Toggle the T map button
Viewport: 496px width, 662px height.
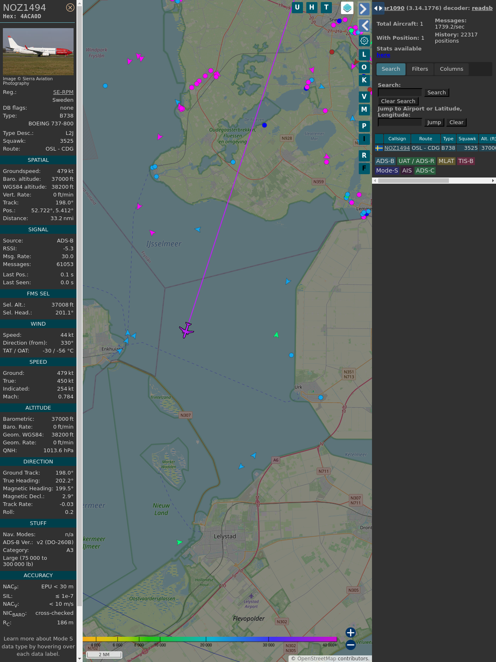click(x=327, y=7)
